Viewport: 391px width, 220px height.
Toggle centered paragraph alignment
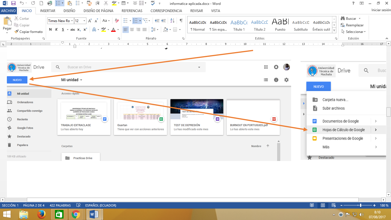(132, 29)
